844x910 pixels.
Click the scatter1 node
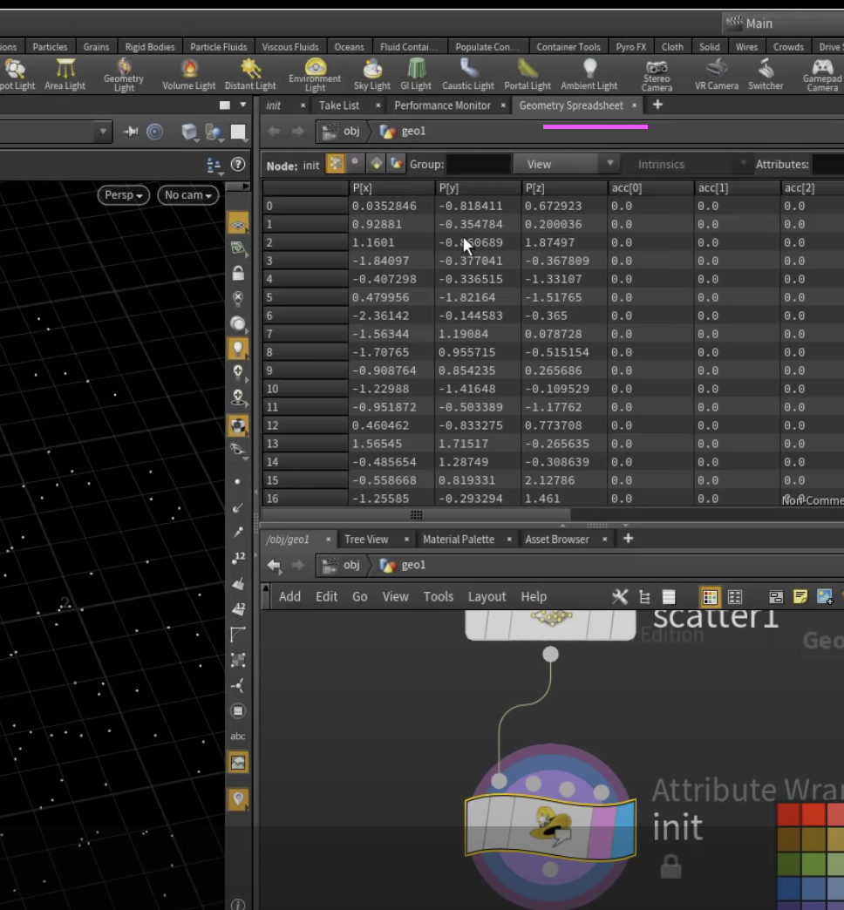point(550,624)
